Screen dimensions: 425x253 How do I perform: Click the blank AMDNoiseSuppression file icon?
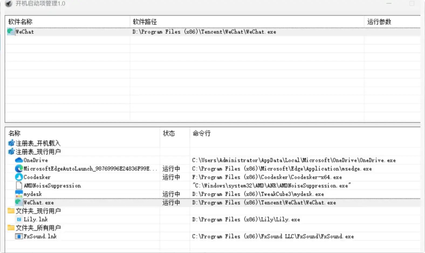pyautogui.click(x=19, y=186)
